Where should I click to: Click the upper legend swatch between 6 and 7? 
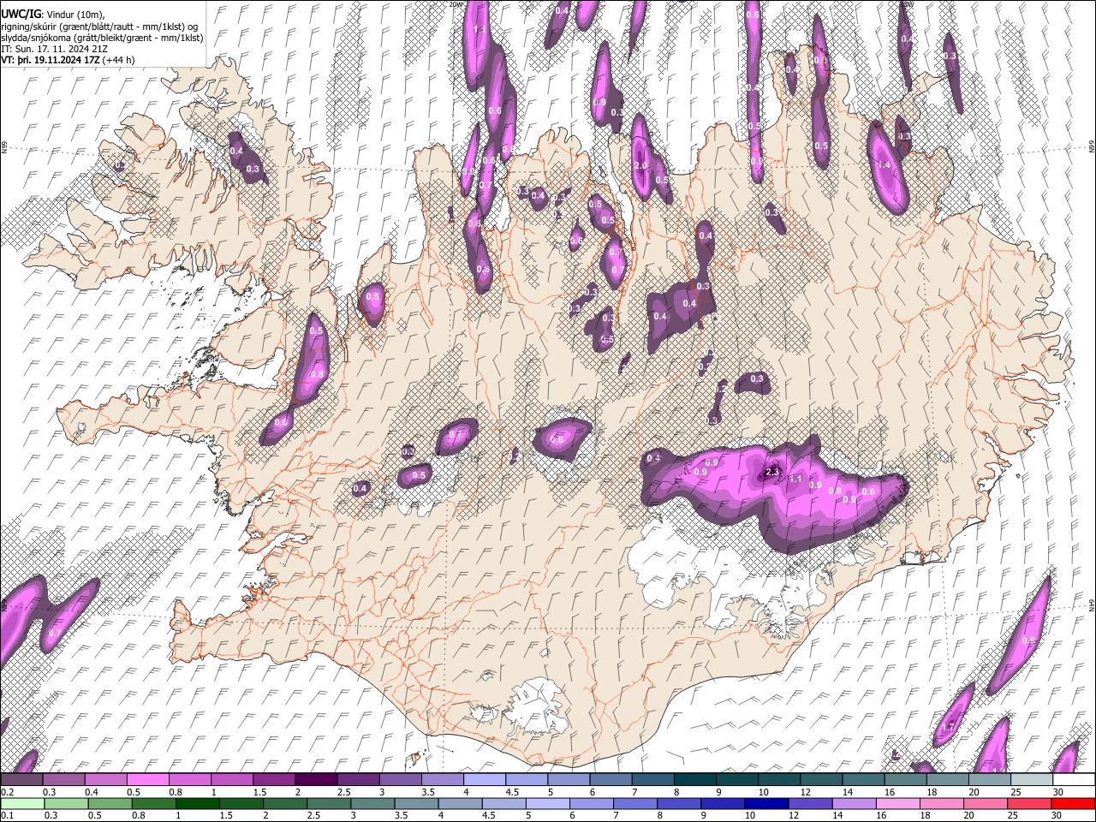[x=611, y=780]
